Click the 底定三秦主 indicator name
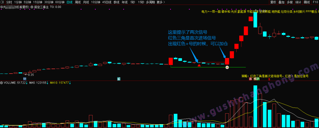Screen dimensions: 319x128 pos(41,7)
